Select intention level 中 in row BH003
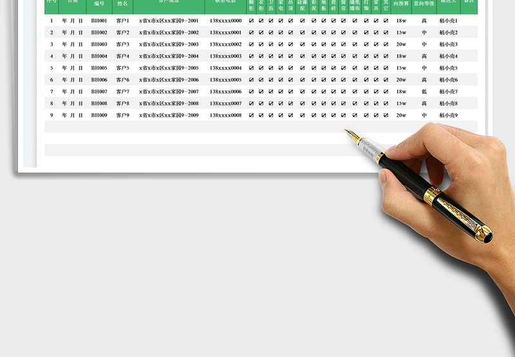The height and width of the screenshot is (357, 515). (424, 44)
